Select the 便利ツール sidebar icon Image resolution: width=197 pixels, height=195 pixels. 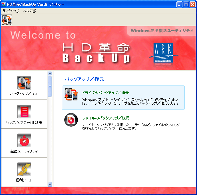point(24,169)
